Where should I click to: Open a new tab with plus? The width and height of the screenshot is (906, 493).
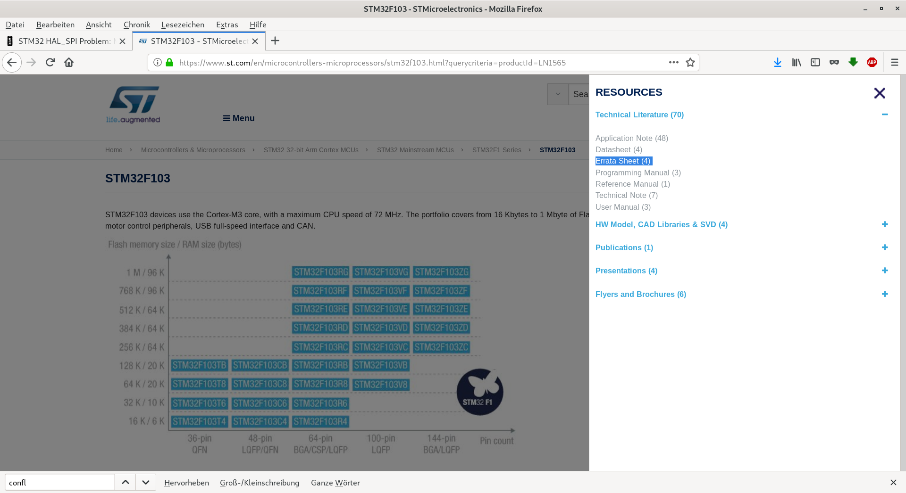pyautogui.click(x=275, y=41)
